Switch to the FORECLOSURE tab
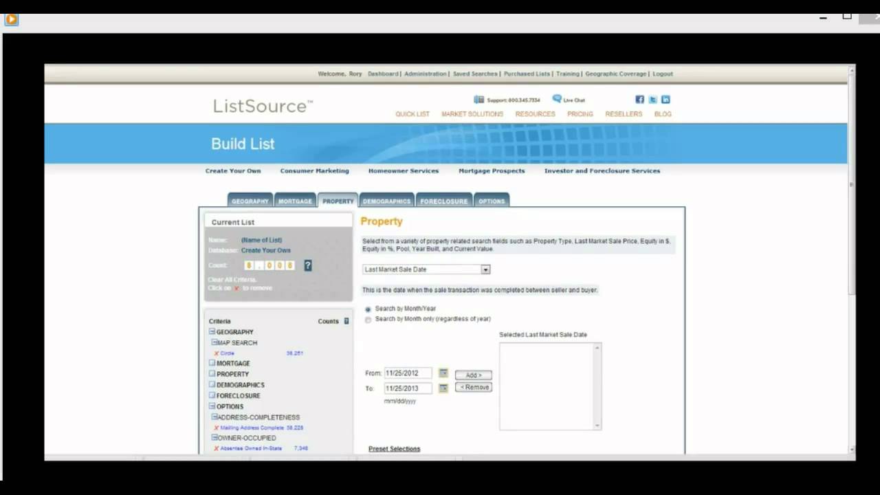Screen dimensions: 880x495 coord(444,200)
